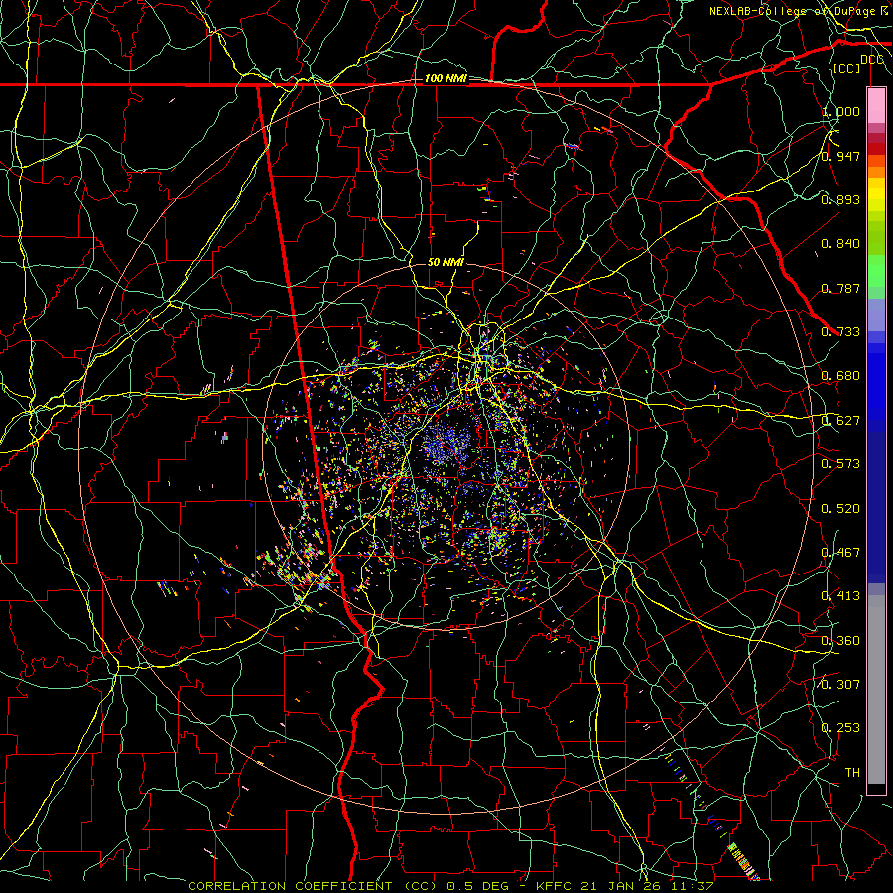Click the 100 NMI range ring label
This screenshot has height=893, width=893.
(x=446, y=78)
